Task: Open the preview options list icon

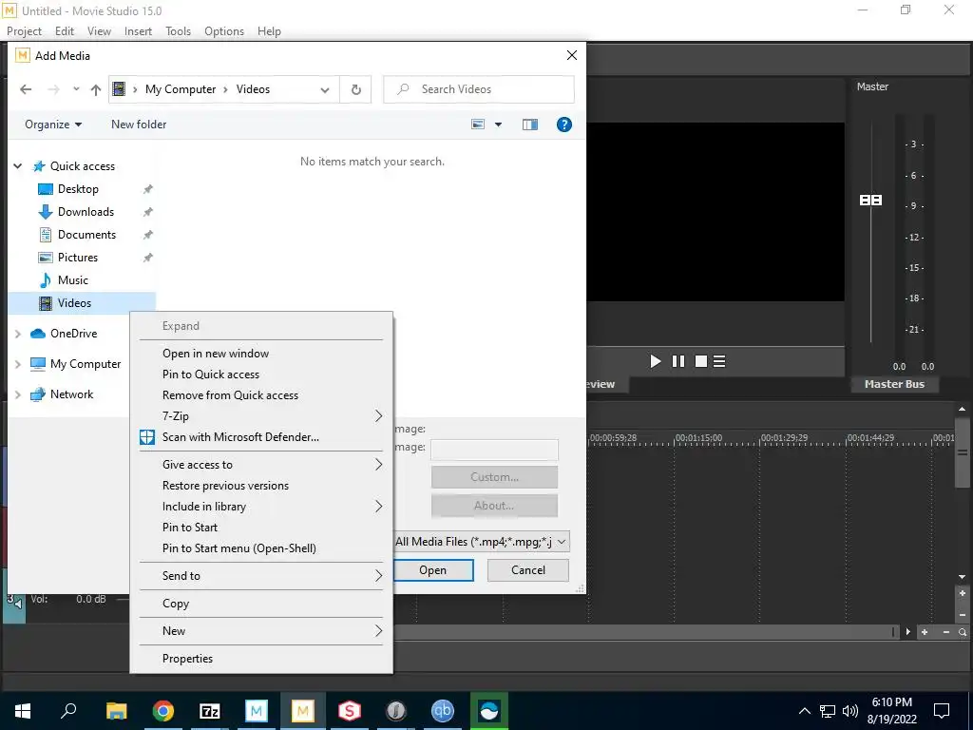Action: [719, 361]
